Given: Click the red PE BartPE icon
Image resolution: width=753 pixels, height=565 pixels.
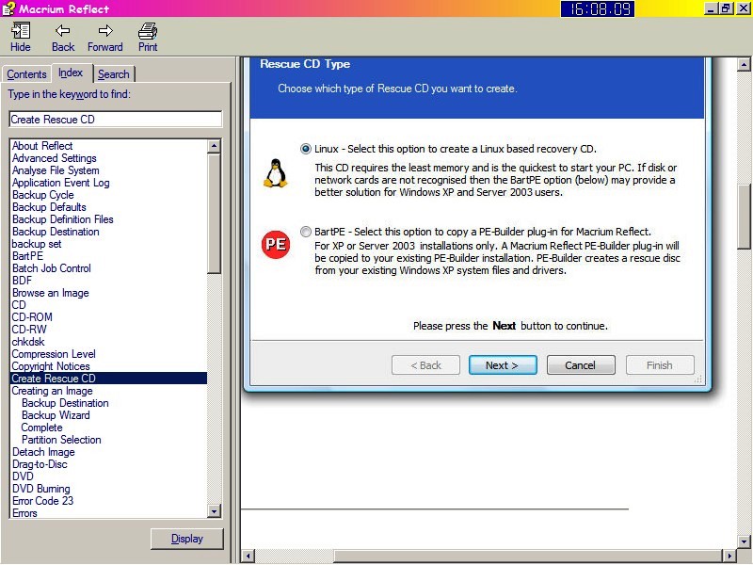Looking at the screenshot, I should tap(276, 245).
